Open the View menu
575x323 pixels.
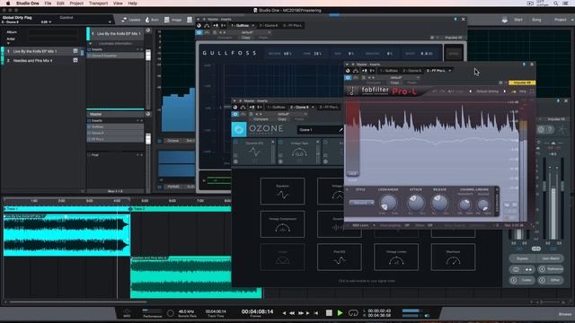118,4
